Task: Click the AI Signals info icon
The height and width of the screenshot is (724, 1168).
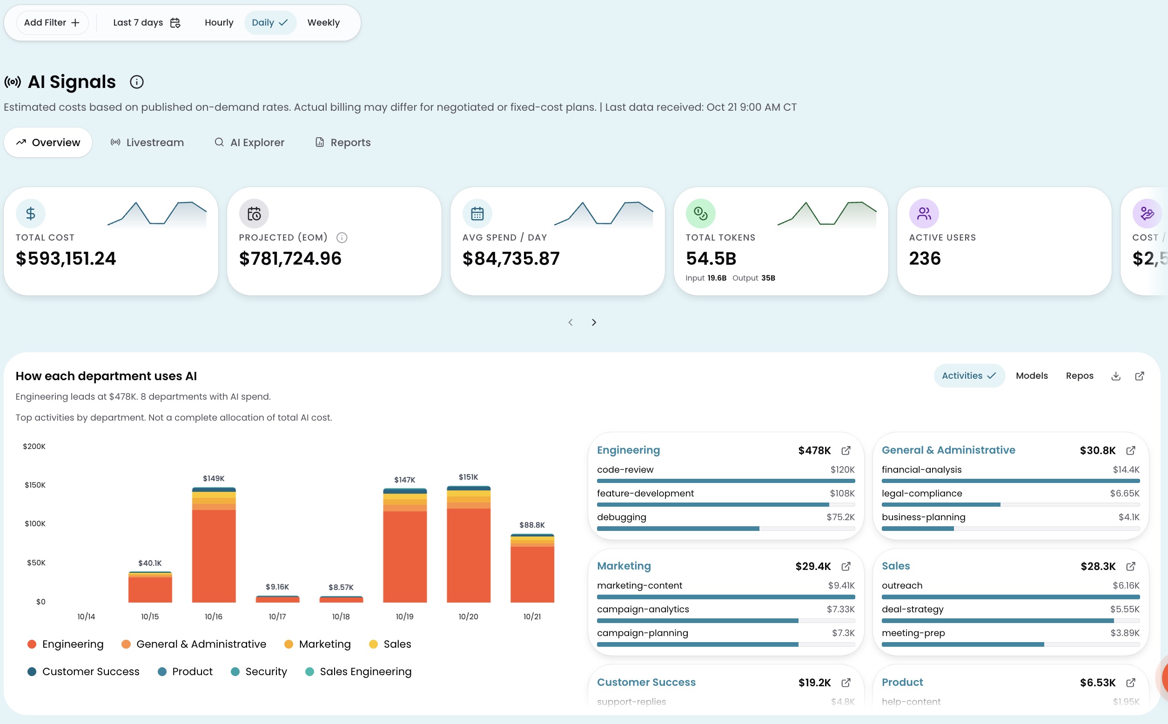Action: pyautogui.click(x=136, y=82)
